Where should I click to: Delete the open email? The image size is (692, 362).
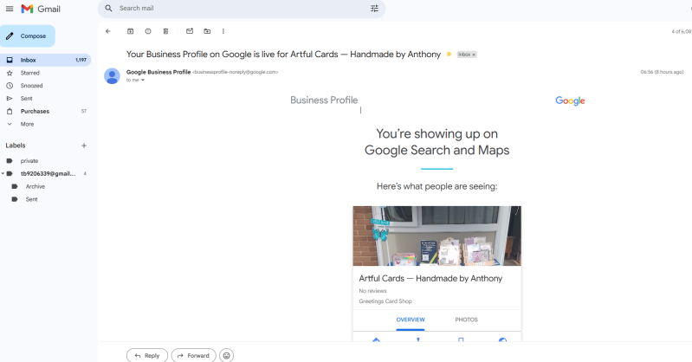pos(165,31)
